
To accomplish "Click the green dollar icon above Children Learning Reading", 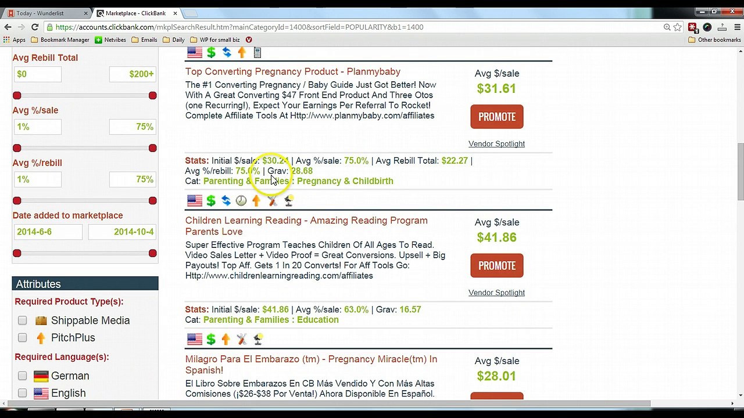I will (x=211, y=201).
